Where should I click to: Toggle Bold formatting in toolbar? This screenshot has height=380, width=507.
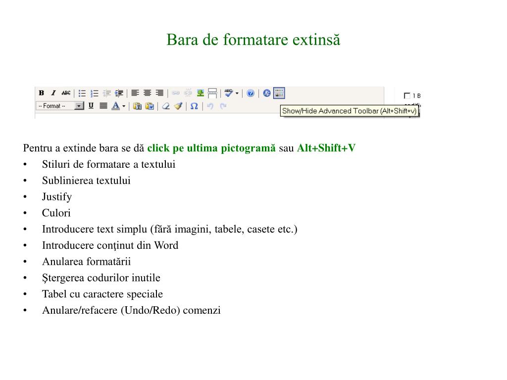click(42, 93)
